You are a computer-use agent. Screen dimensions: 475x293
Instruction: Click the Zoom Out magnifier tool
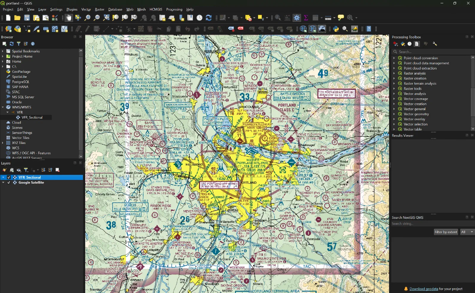click(96, 18)
